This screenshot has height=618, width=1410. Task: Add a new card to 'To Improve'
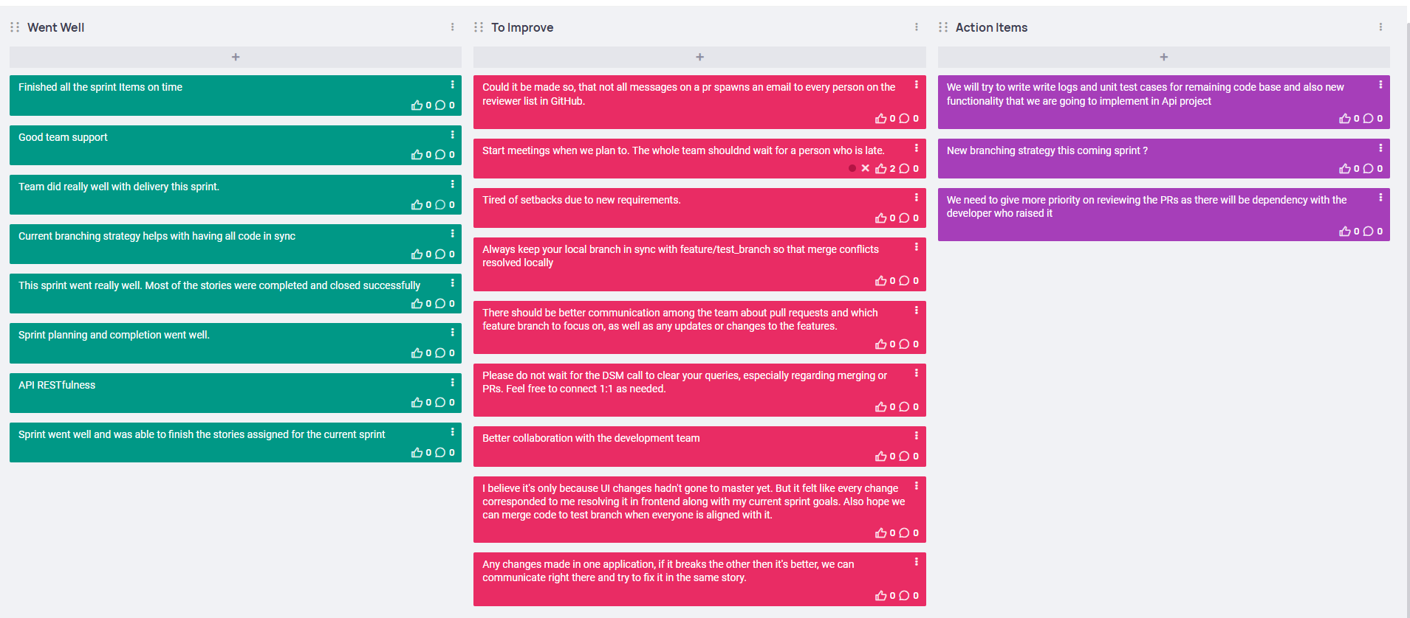[699, 57]
